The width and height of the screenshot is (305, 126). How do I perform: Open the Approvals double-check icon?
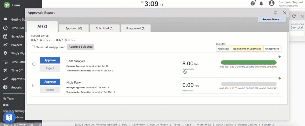coord(5,79)
